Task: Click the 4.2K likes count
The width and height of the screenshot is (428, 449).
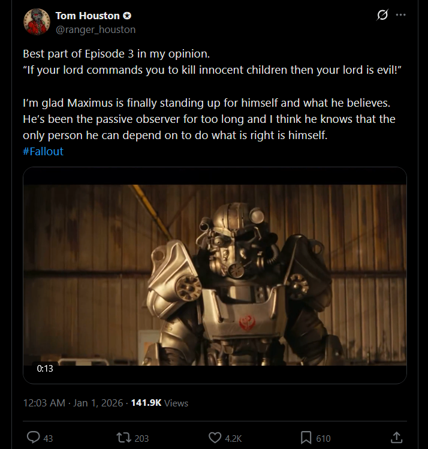Action: 233,438
